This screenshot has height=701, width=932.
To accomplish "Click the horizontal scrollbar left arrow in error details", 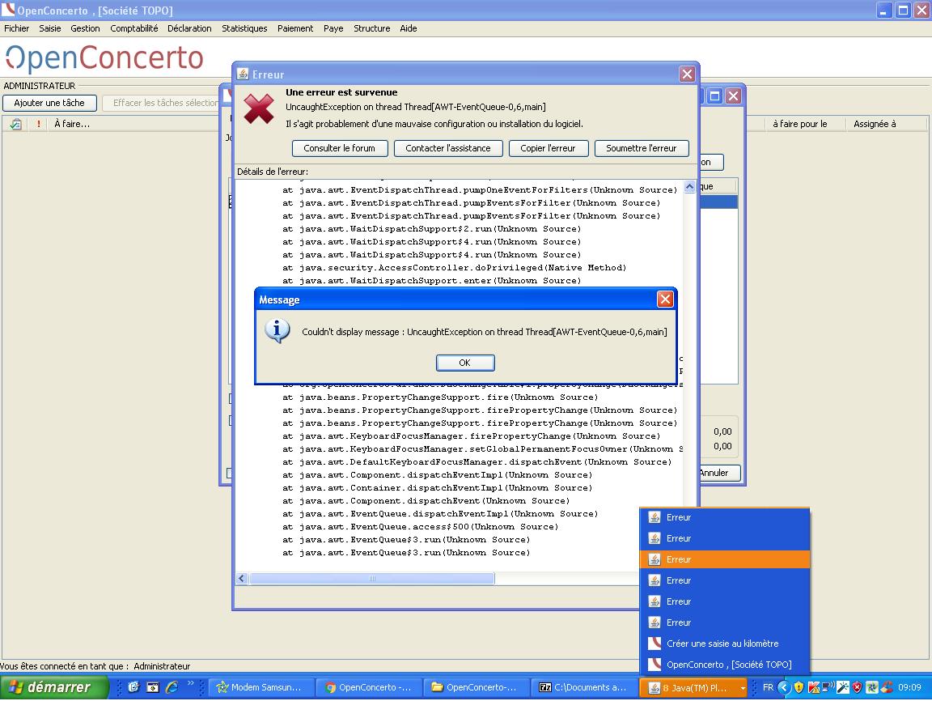I will [x=242, y=579].
